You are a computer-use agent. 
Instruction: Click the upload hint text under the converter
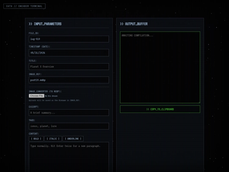coord(54,100)
